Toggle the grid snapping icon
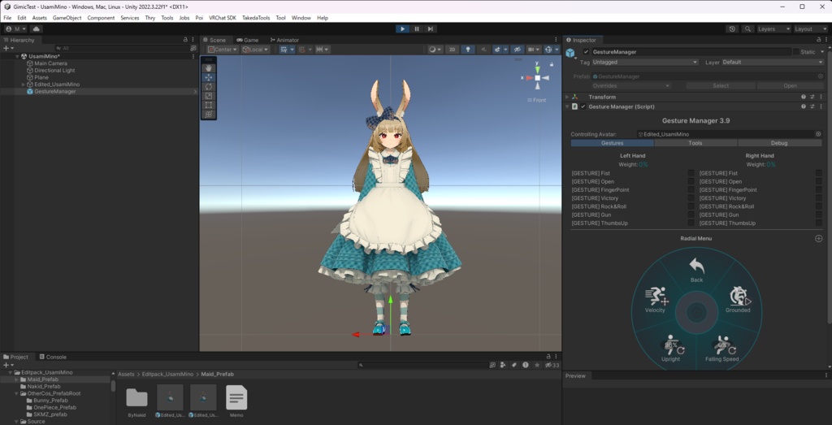This screenshot has width=832, height=425. (x=304, y=50)
